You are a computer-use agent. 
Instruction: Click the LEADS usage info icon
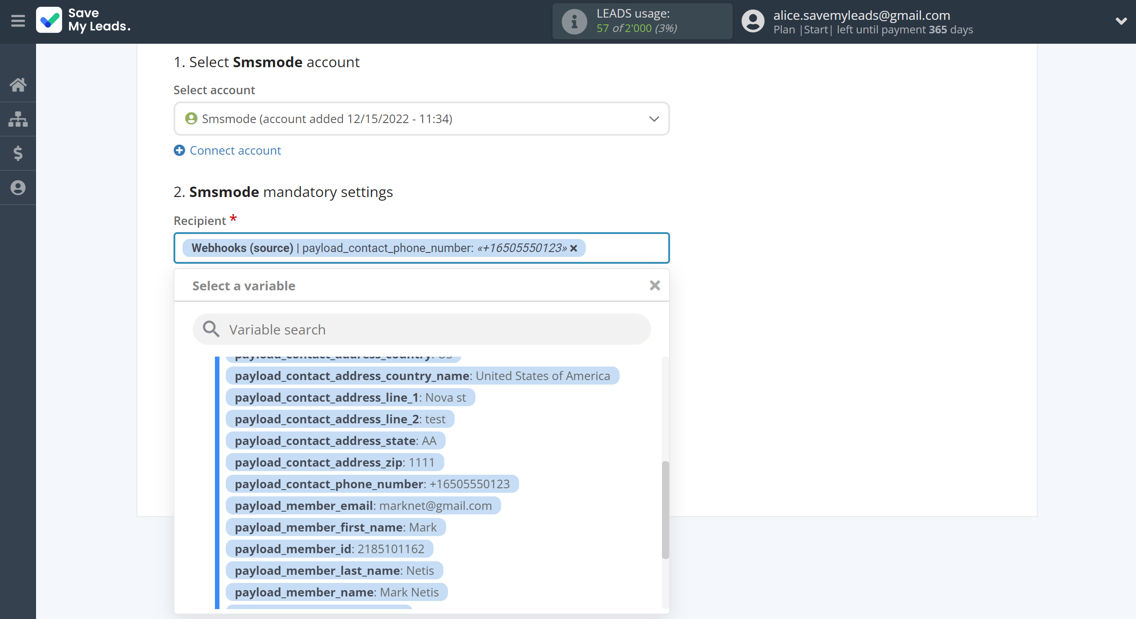click(574, 21)
